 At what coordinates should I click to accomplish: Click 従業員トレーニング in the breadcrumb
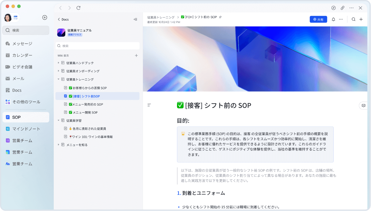[161, 17]
